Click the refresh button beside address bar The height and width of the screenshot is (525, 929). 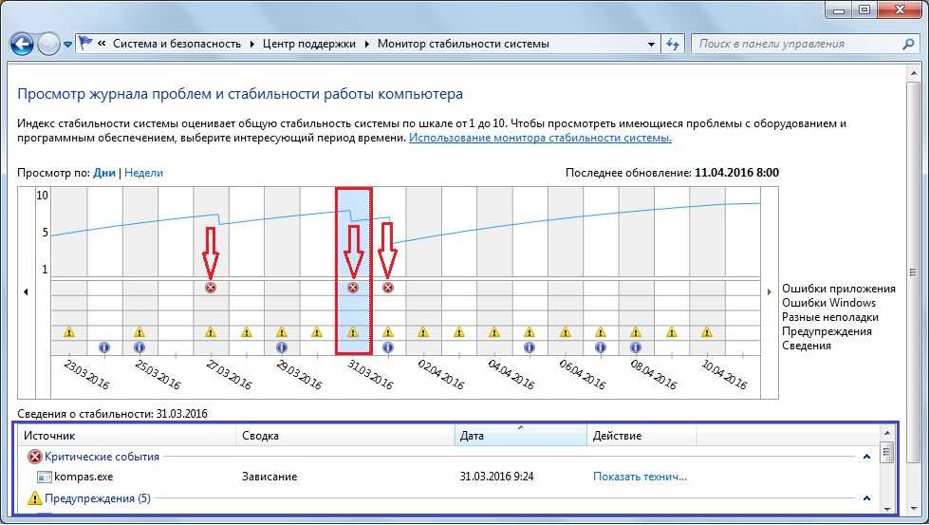[x=673, y=44]
